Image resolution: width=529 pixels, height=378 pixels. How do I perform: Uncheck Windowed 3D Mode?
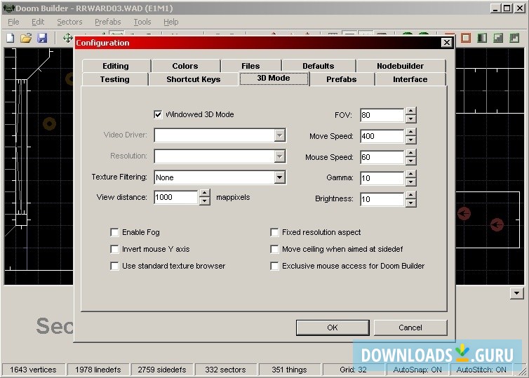tap(158, 114)
